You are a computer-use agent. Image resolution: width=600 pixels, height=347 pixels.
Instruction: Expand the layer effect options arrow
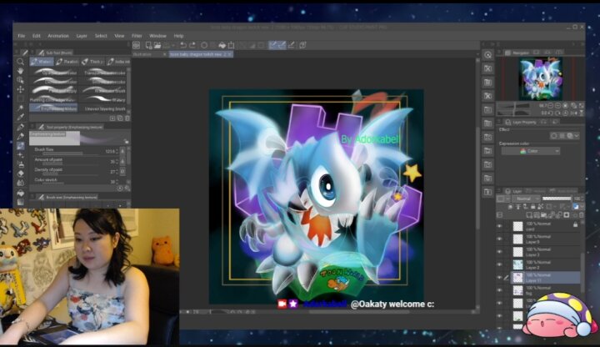pos(577,136)
